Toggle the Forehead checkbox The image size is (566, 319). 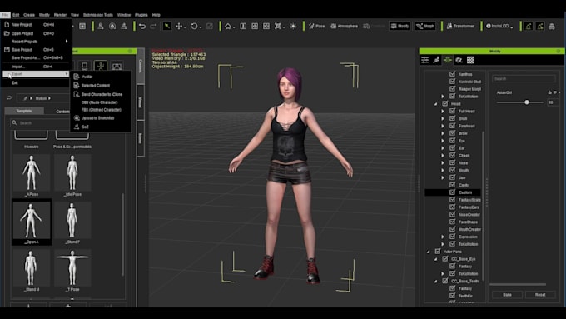[452, 126]
